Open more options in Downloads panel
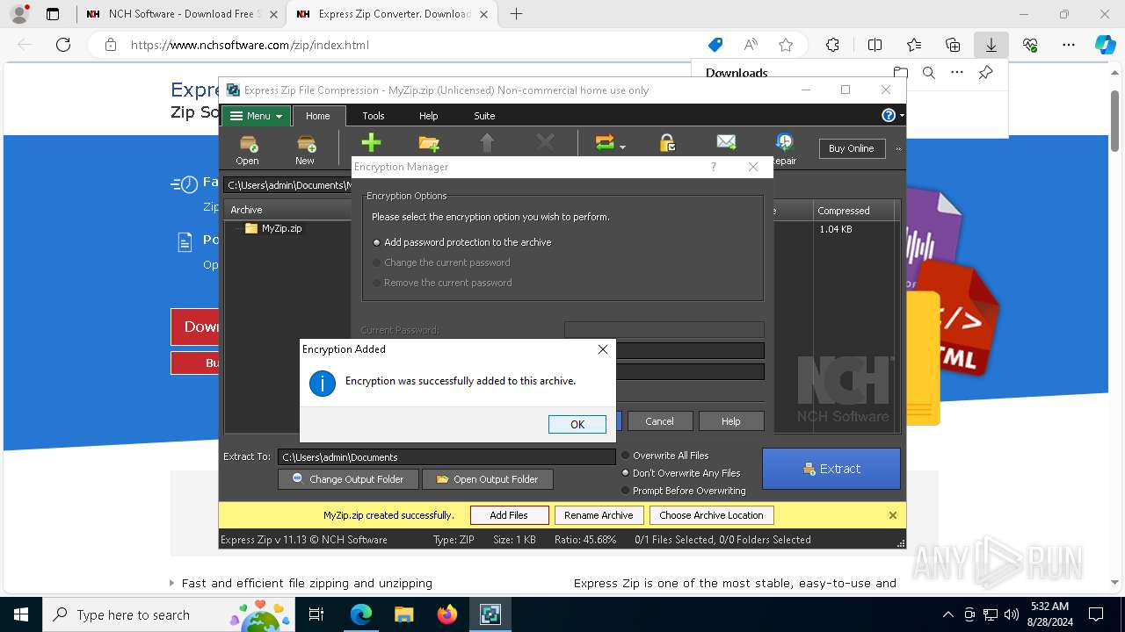1125x632 pixels. coord(957,73)
